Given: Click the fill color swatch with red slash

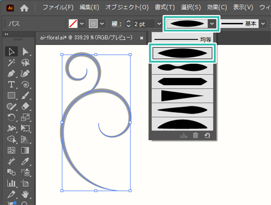Looking at the screenshot, I should 73,24.
